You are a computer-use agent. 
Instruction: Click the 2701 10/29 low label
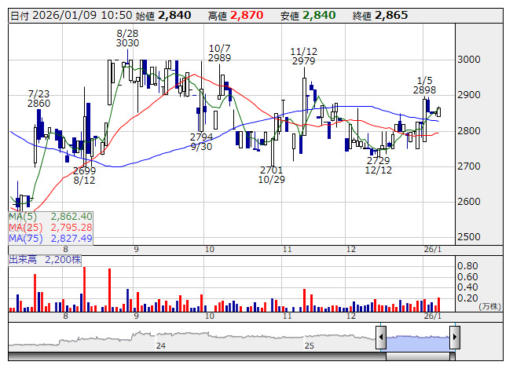click(271, 175)
